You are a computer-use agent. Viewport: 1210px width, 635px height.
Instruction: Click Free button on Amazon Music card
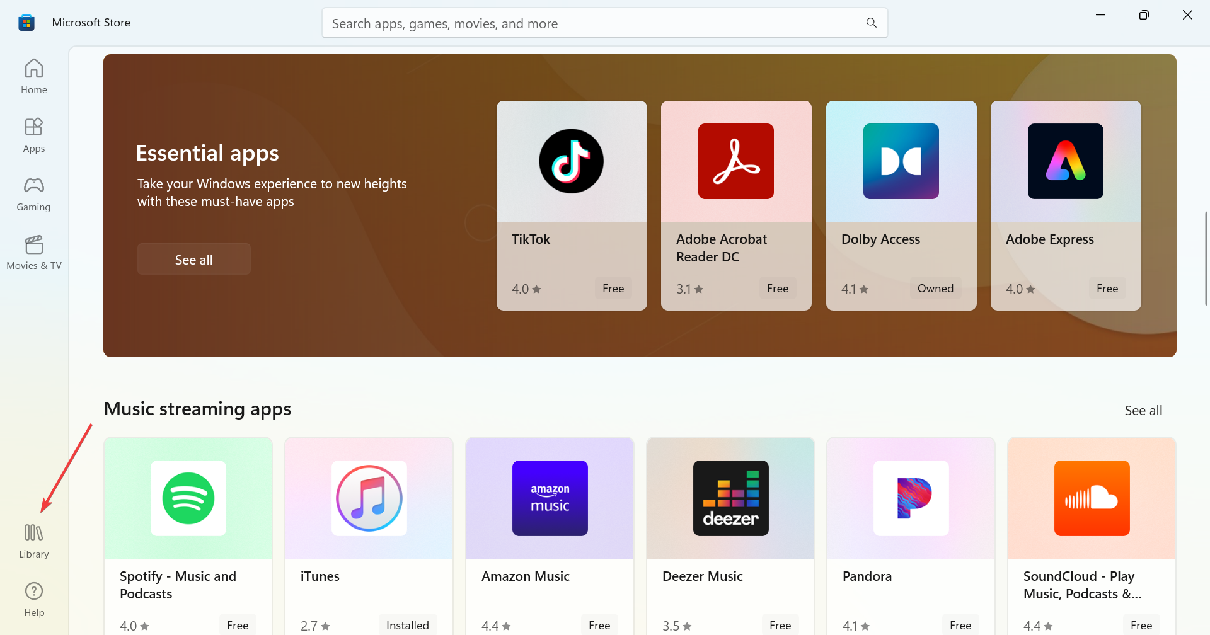pyautogui.click(x=599, y=625)
